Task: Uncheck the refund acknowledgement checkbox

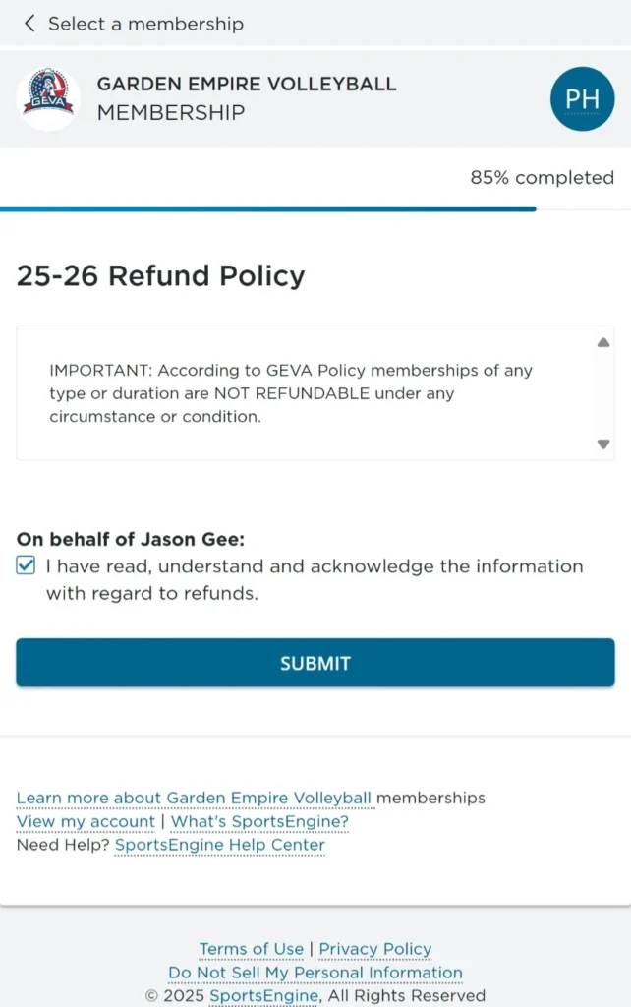Action: click(27, 566)
